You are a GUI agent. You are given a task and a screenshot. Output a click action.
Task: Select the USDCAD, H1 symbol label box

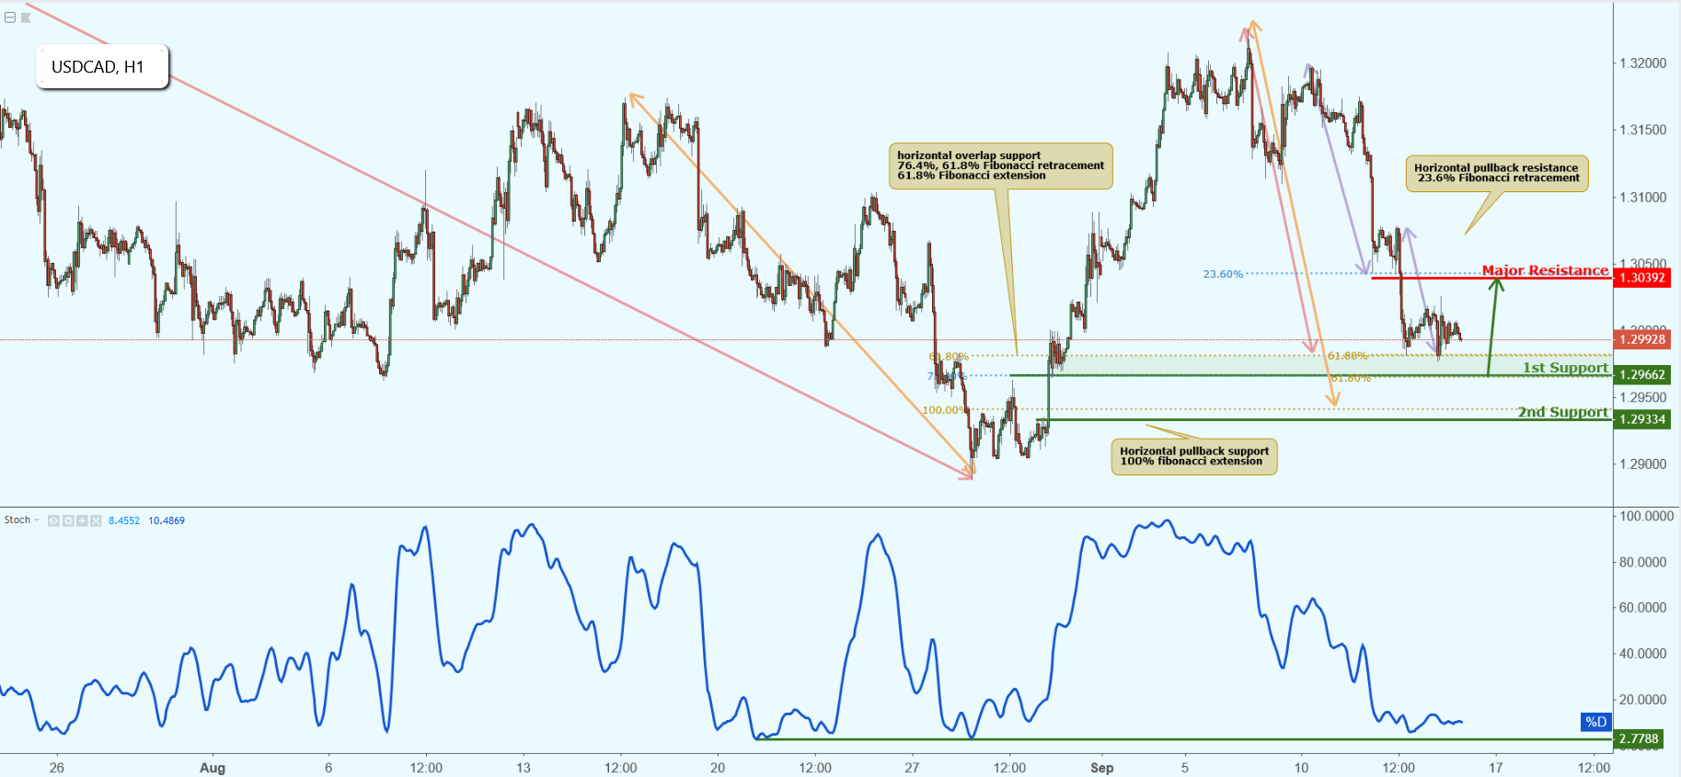(102, 67)
